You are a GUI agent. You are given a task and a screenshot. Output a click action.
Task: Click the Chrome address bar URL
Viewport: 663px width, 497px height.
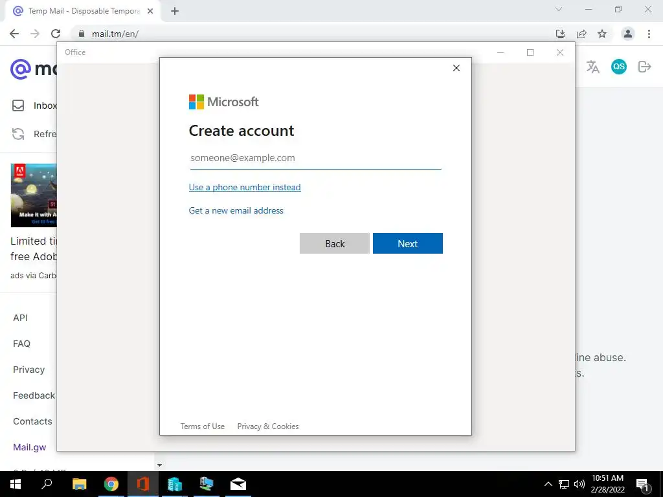115,34
